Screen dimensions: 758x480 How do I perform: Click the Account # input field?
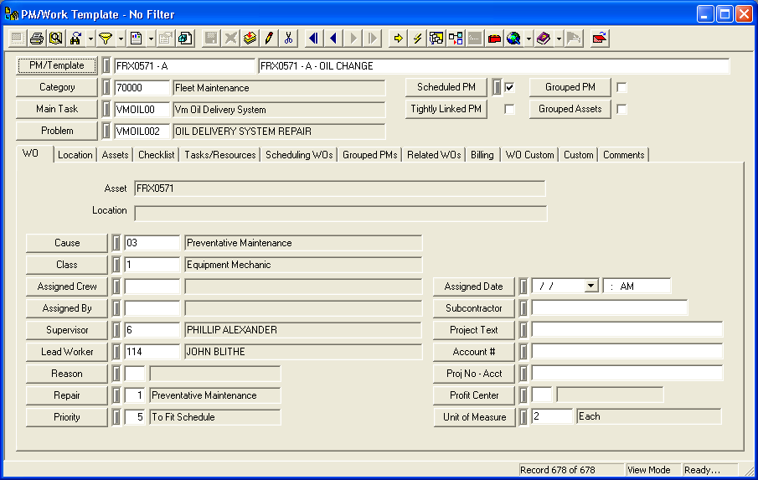pos(627,352)
